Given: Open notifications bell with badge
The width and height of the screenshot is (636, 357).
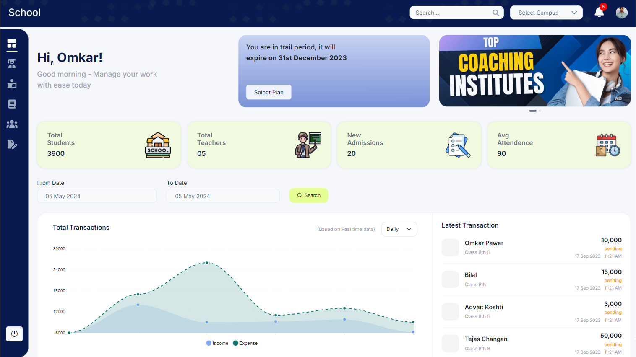Looking at the screenshot, I should 600,13.
